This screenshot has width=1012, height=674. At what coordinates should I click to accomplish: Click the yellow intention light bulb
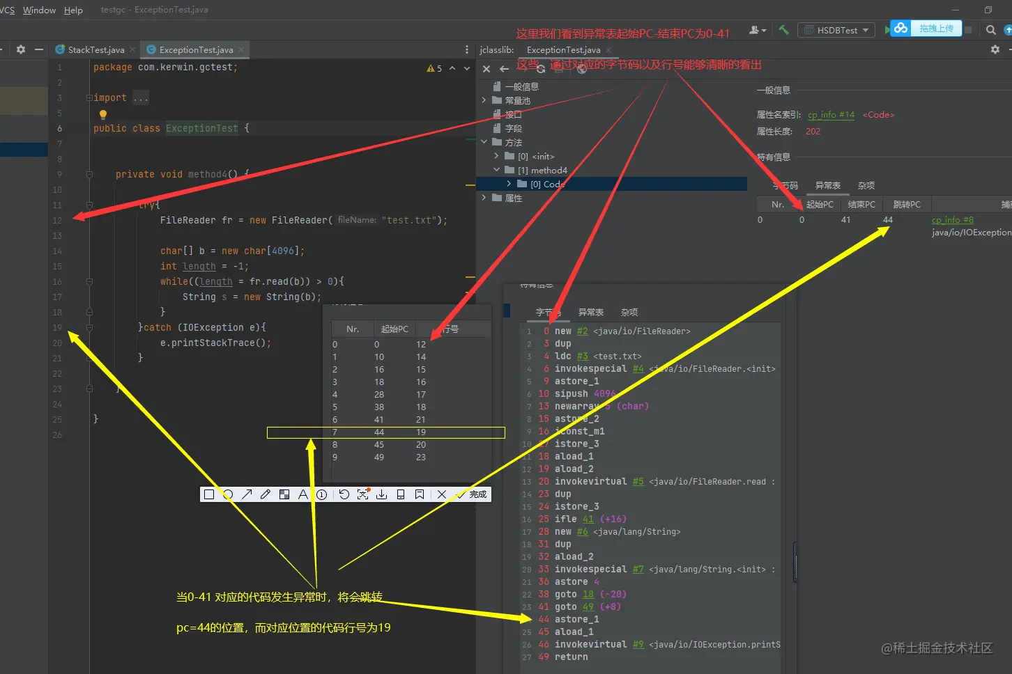click(x=103, y=114)
